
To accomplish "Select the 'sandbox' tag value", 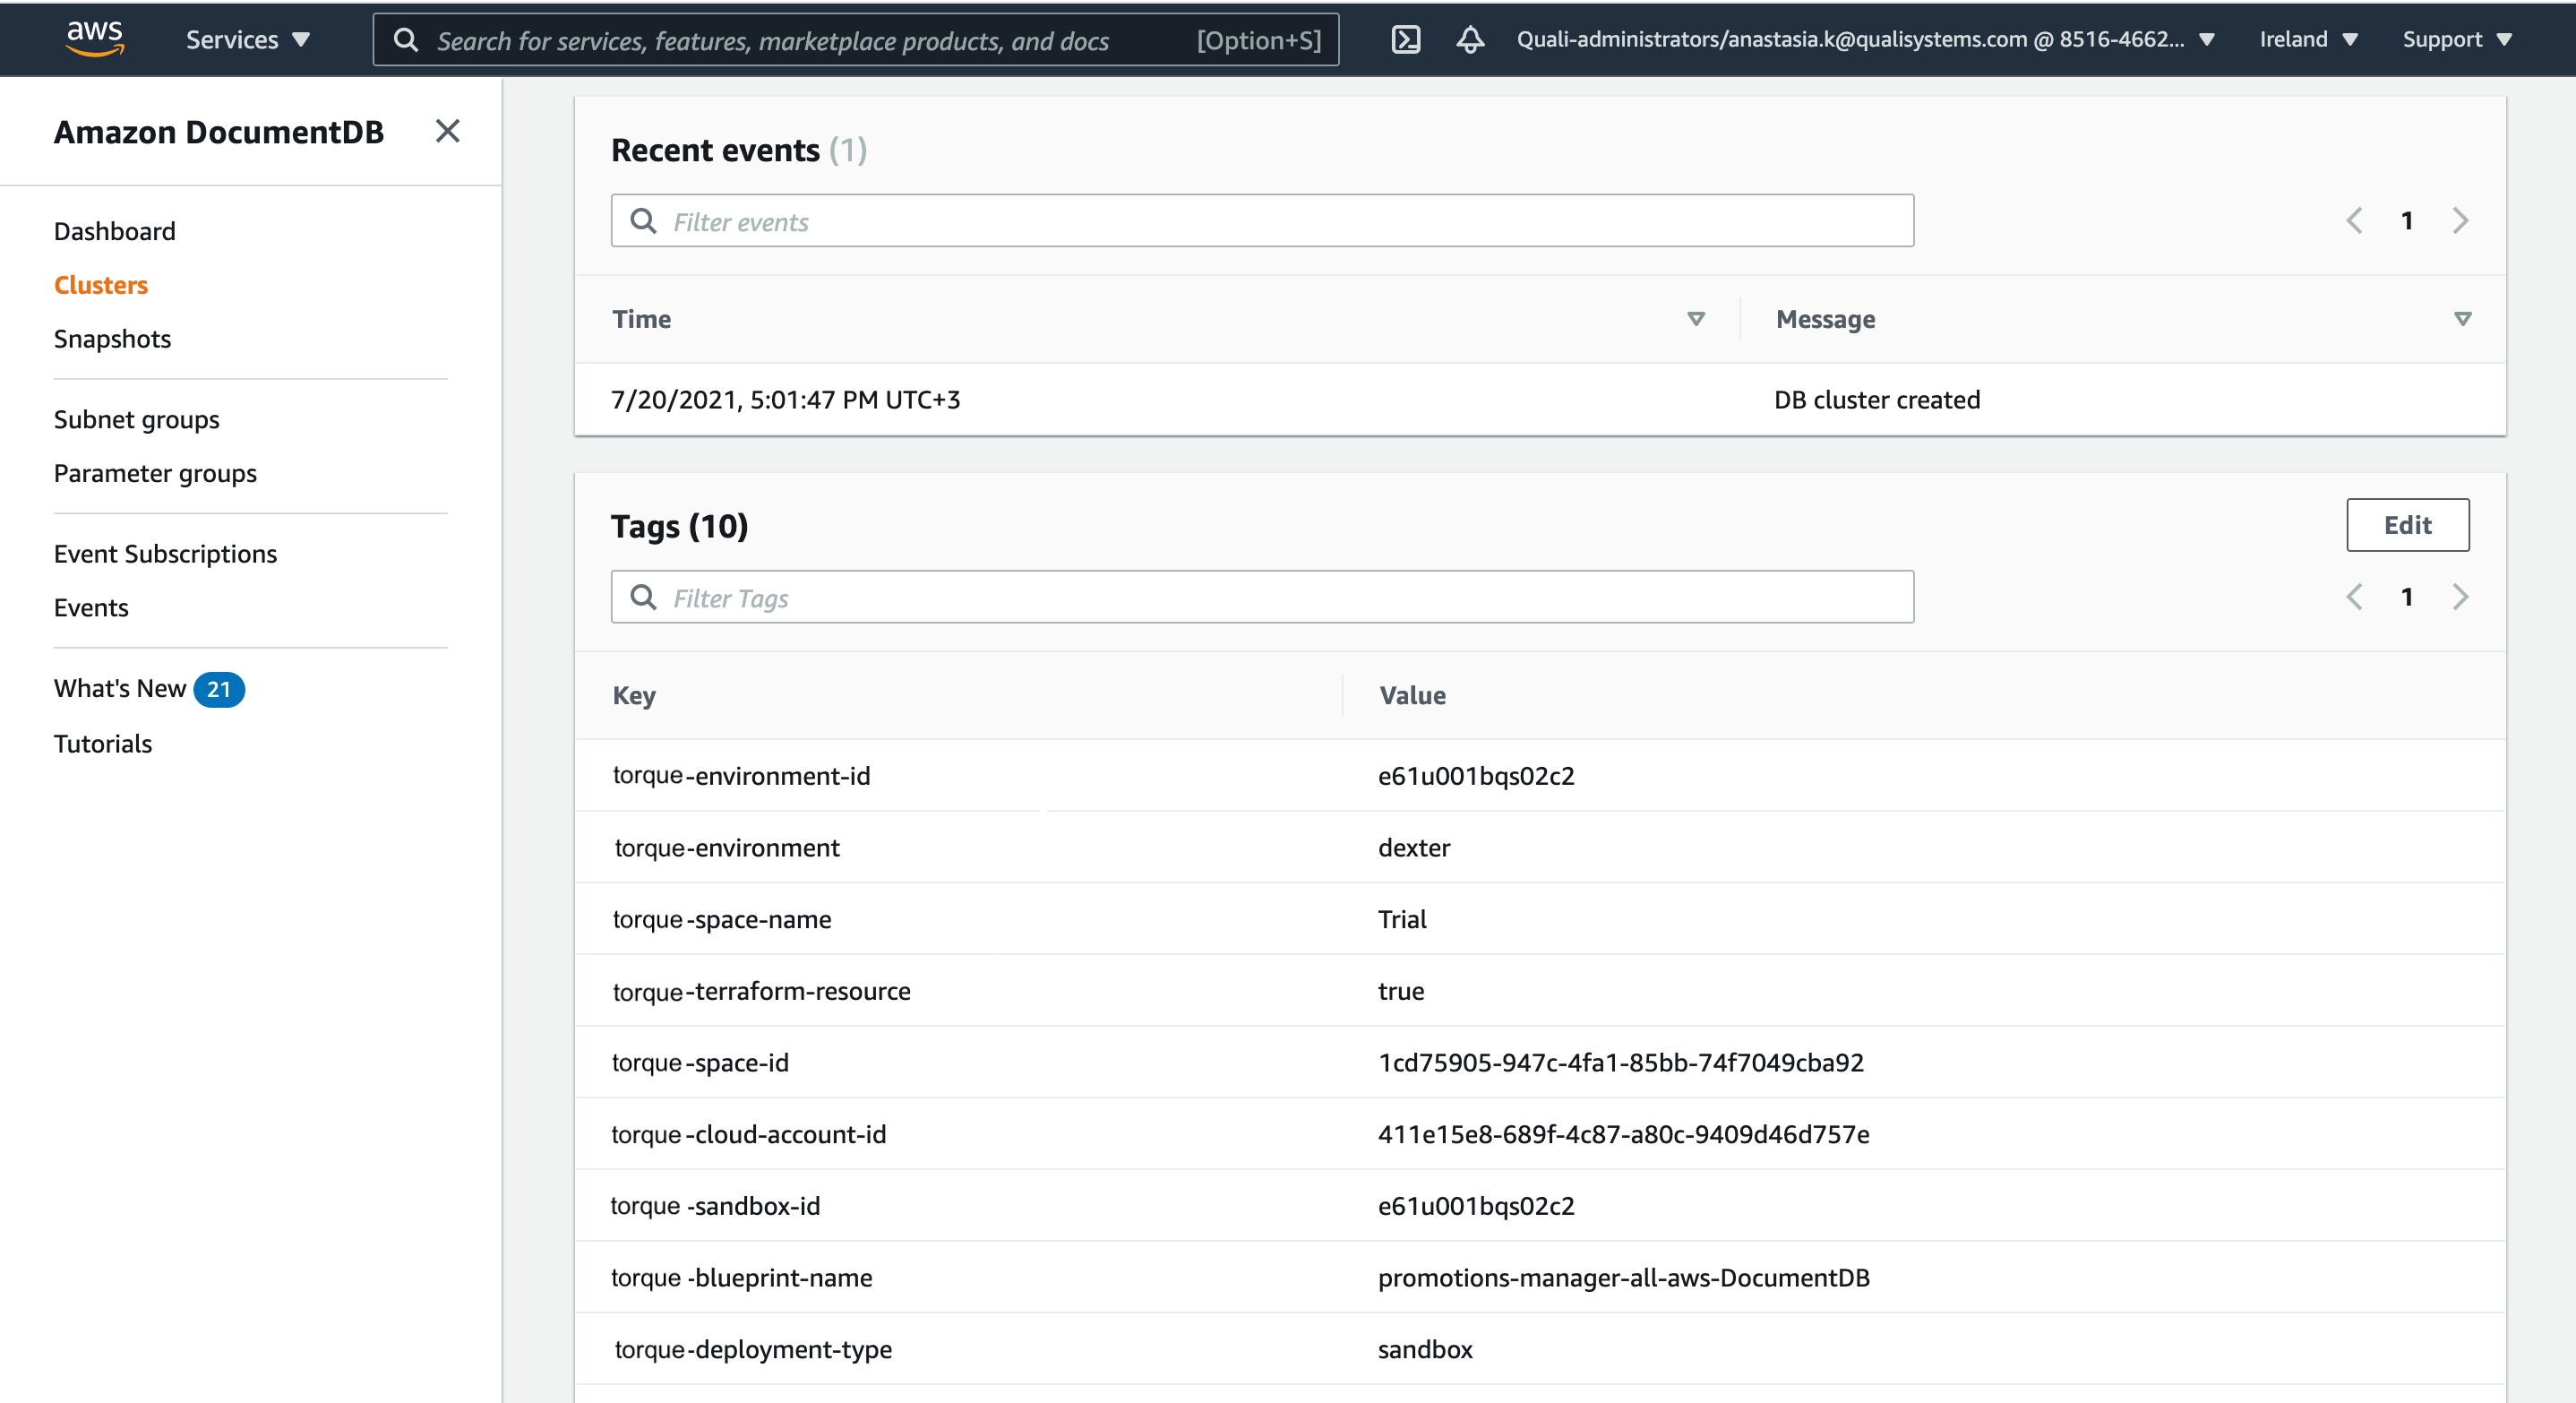I will [x=1425, y=1349].
